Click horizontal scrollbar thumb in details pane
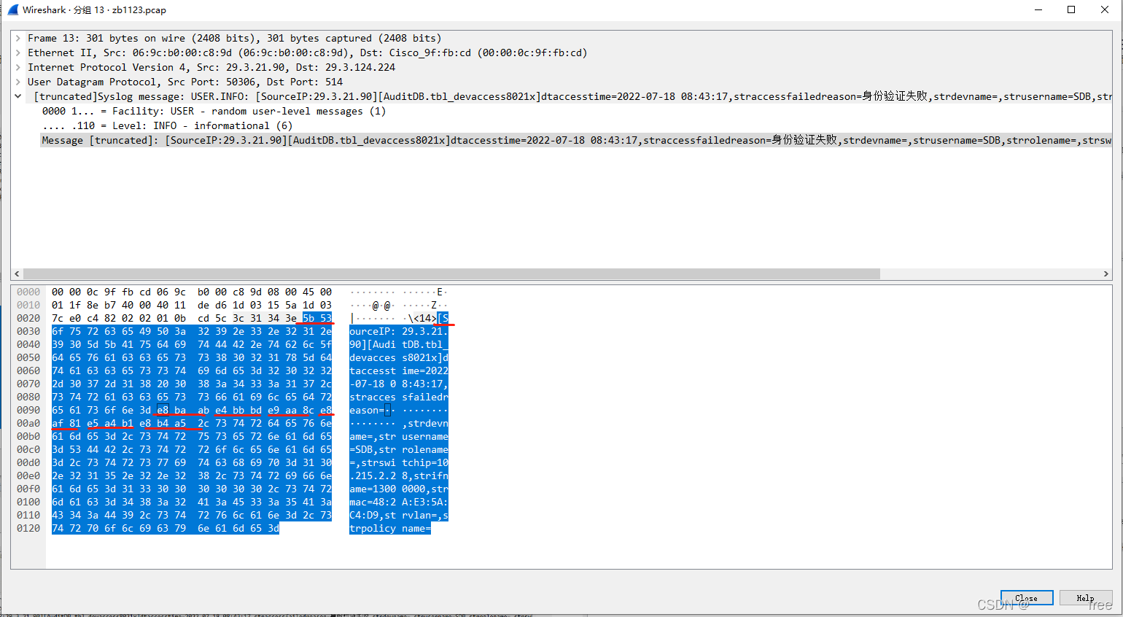 pos(451,274)
